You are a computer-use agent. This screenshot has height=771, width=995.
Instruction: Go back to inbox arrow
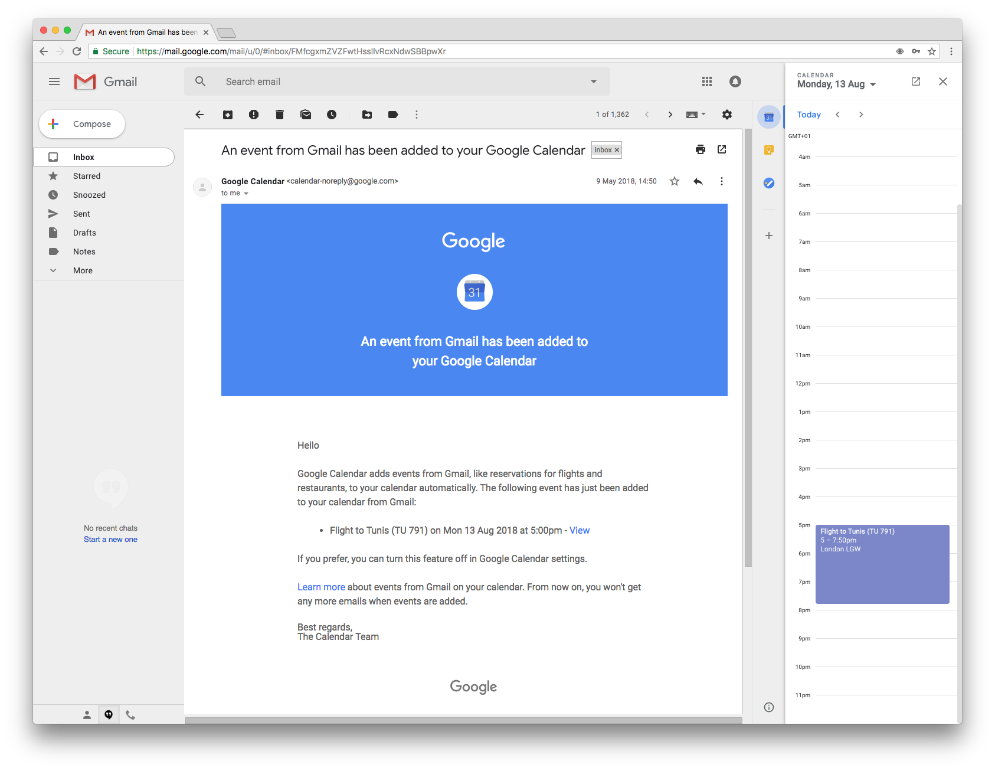[x=199, y=115]
